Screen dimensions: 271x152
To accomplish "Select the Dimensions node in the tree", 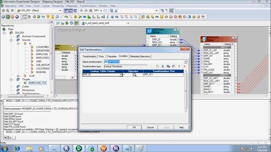I will point(28,90).
